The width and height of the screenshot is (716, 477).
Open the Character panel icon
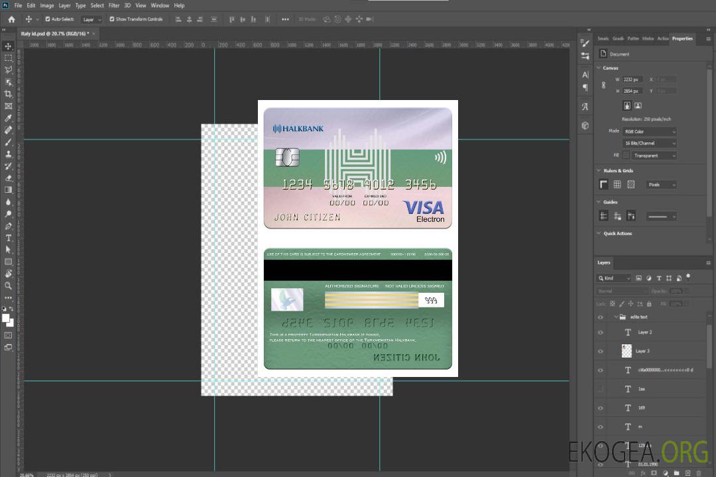pyautogui.click(x=585, y=74)
